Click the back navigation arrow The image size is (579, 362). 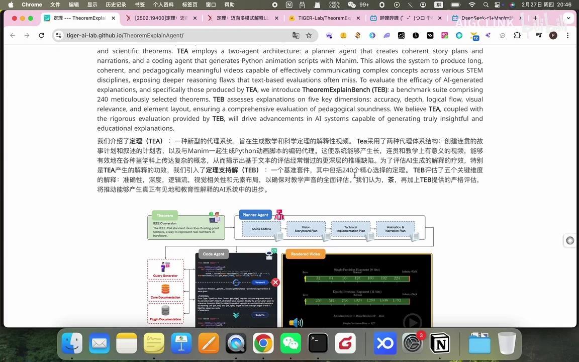(13, 35)
